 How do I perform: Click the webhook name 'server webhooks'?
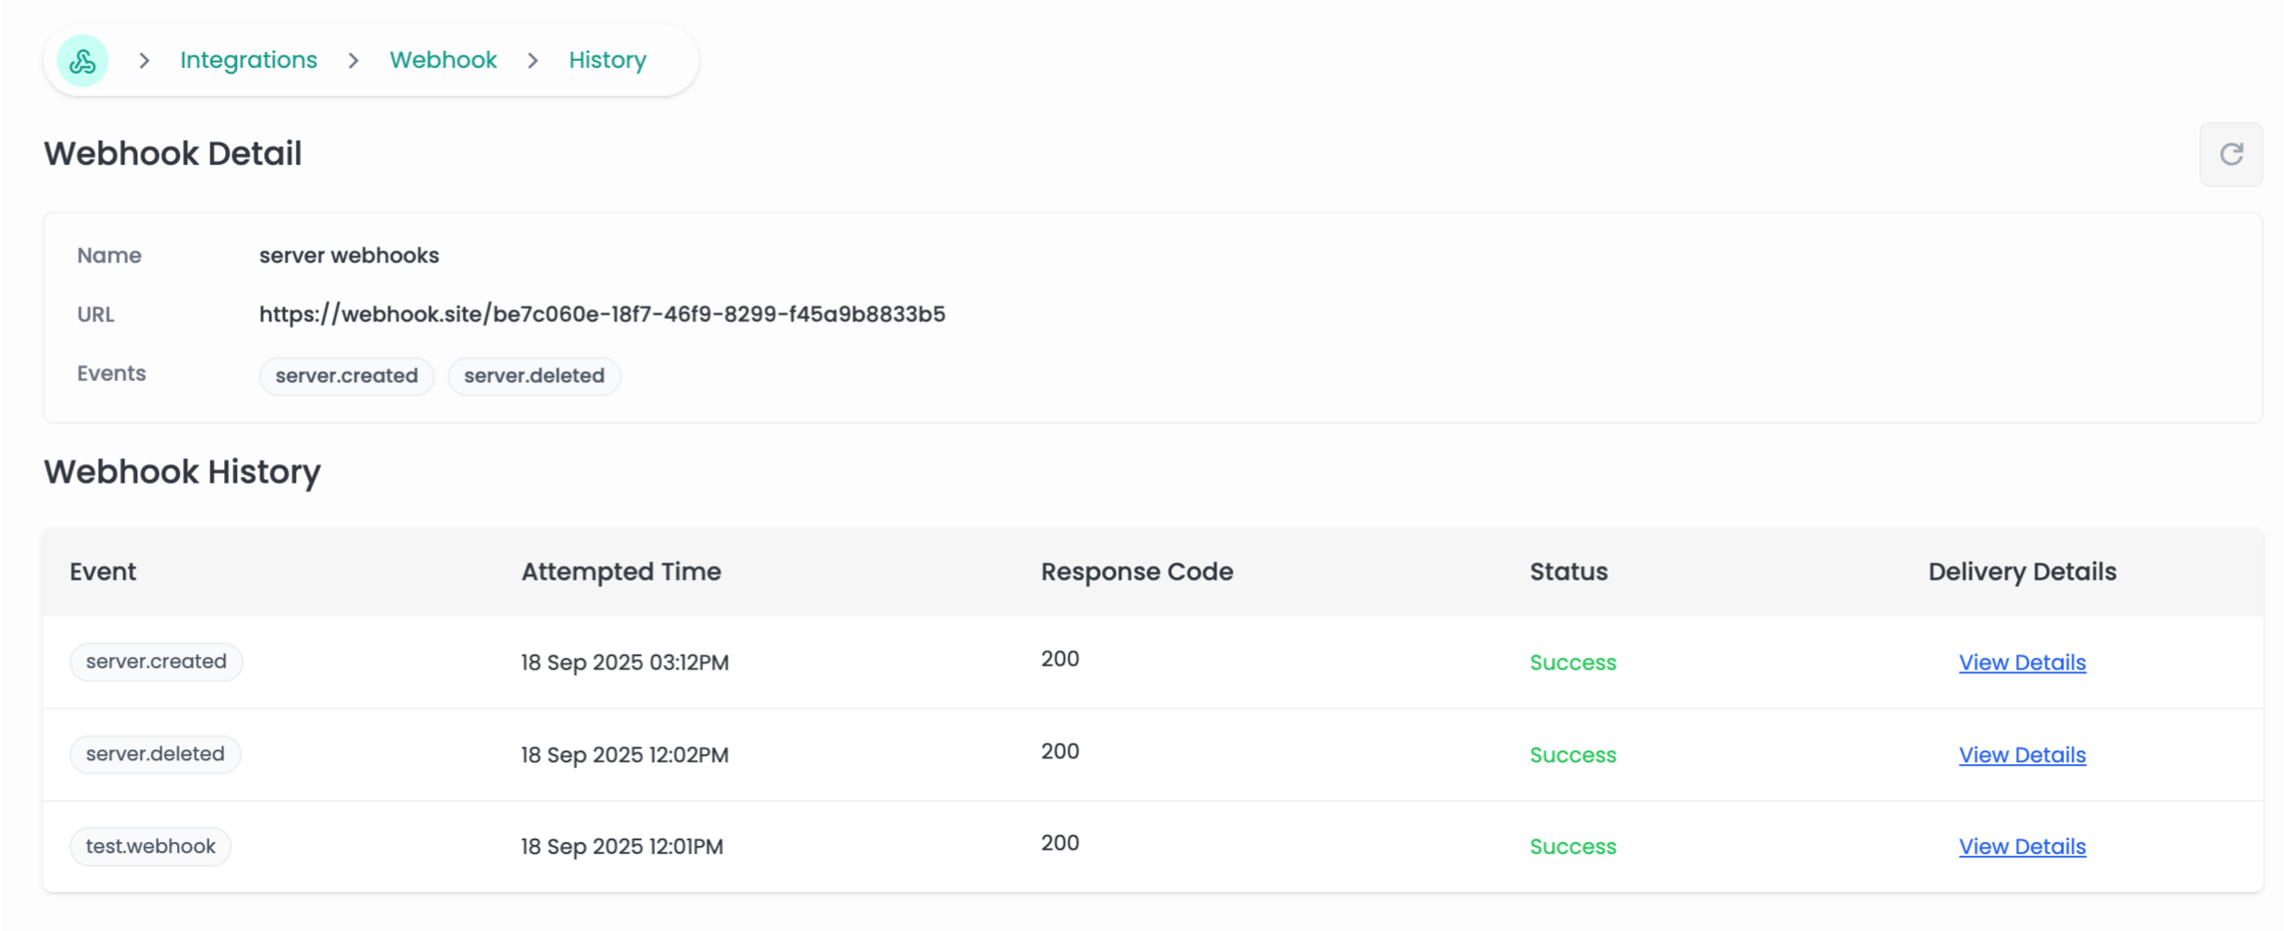point(348,255)
